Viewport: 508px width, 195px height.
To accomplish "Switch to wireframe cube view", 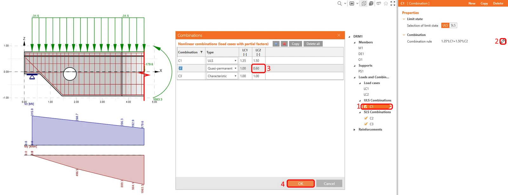I will pos(364,3).
